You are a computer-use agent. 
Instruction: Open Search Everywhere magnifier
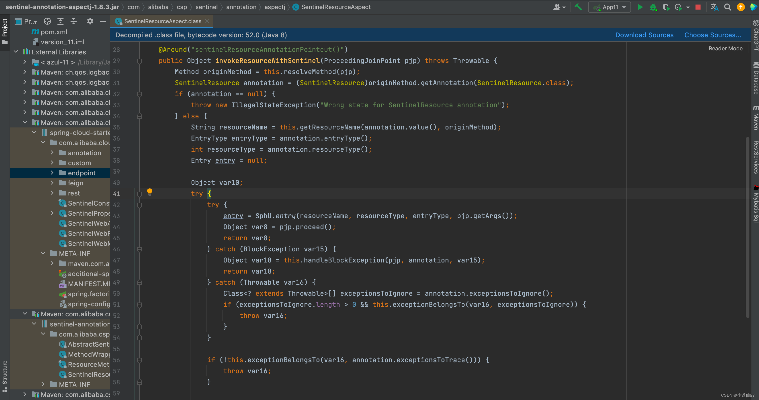[x=728, y=7]
